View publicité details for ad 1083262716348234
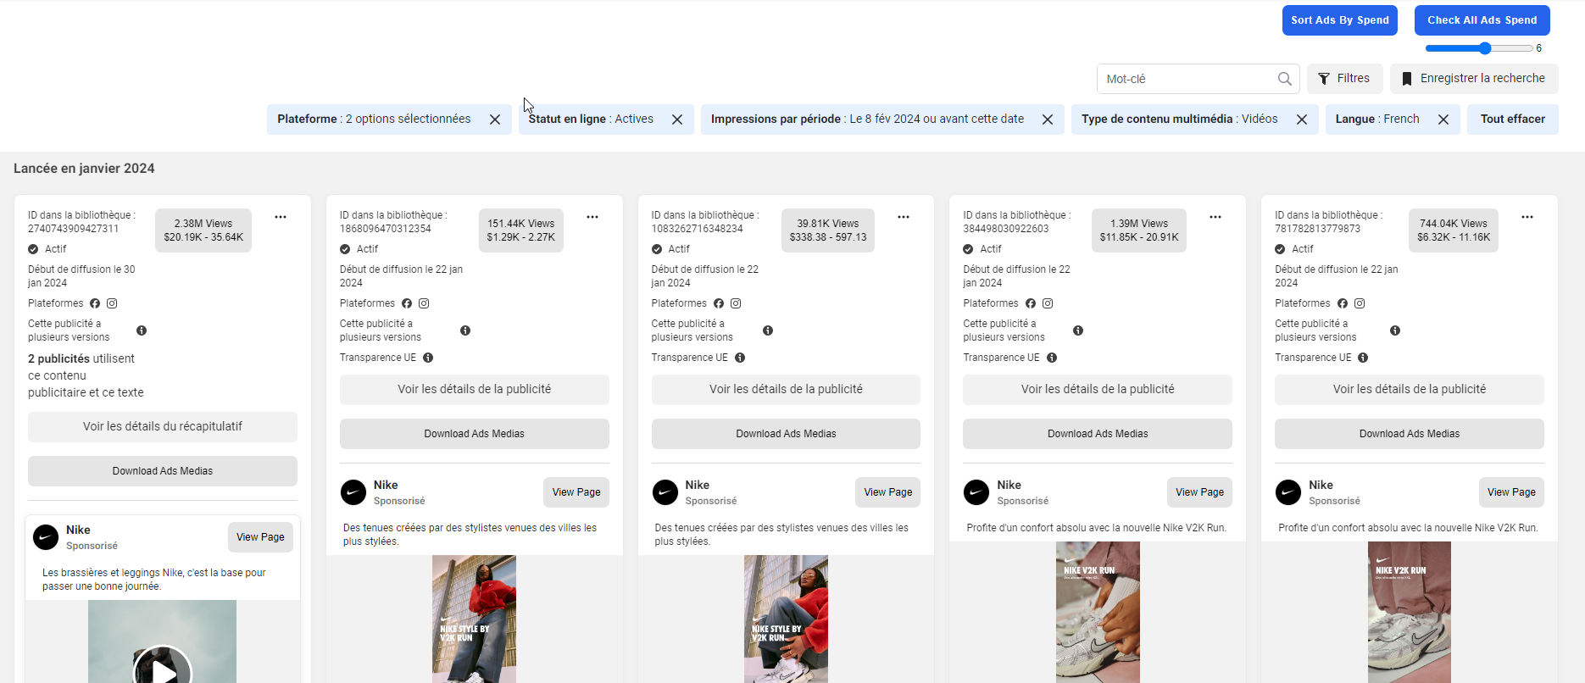This screenshot has width=1585, height=683. 786,390
